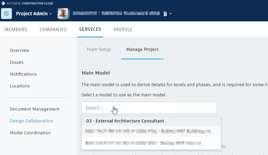Open Document Management service
Image resolution: width=268 pixels, height=155 pixels.
click(35, 109)
